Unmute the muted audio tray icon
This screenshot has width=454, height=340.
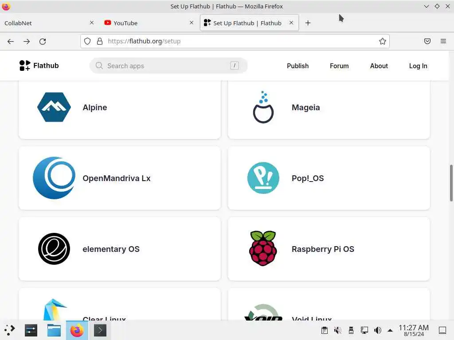click(x=337, y=330)
